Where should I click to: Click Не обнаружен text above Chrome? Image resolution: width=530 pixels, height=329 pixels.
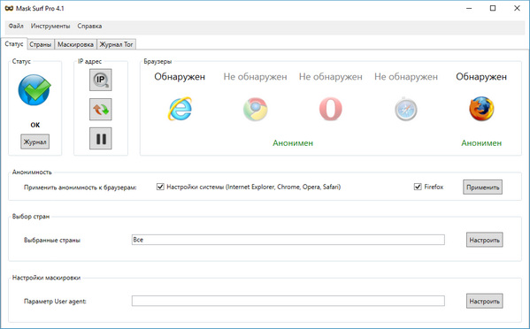click(255, 77)
